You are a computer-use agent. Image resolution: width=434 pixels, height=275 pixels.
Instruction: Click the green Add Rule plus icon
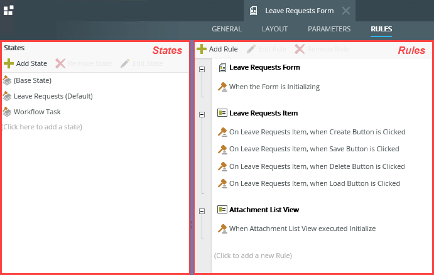point(202,48)
